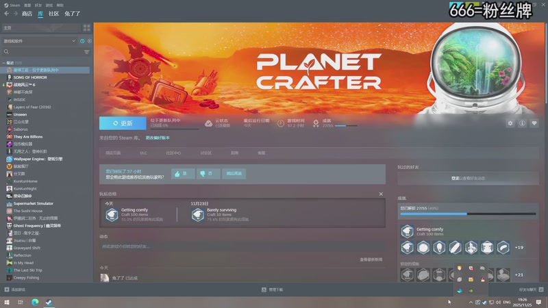Collapse the 最近 section in library list

[x=3, y=63]
